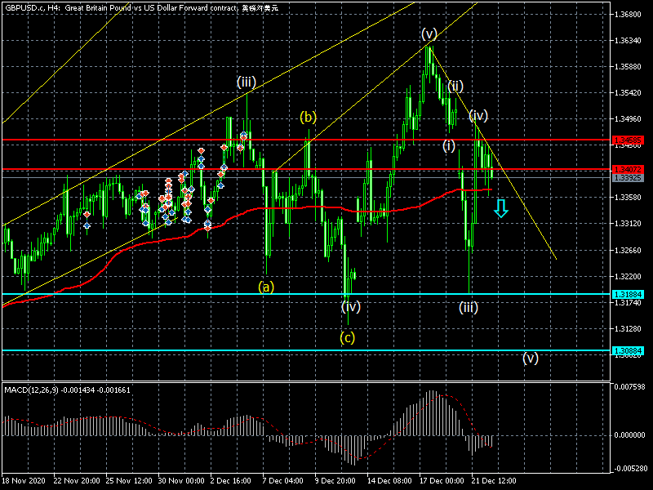Click the red 1.34585 price tag
The image size is (653, 490).
pyautogui.click(x=628, y=140)
